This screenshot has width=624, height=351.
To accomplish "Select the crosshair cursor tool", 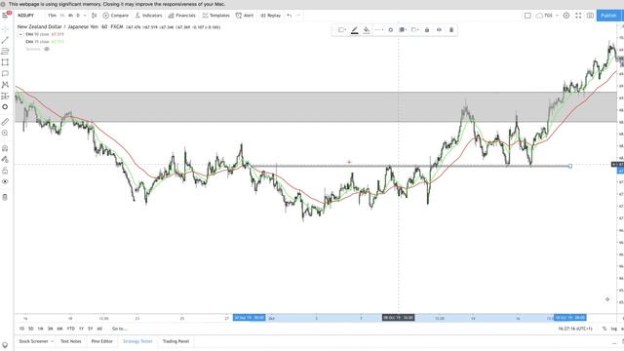I will [5, 29].
